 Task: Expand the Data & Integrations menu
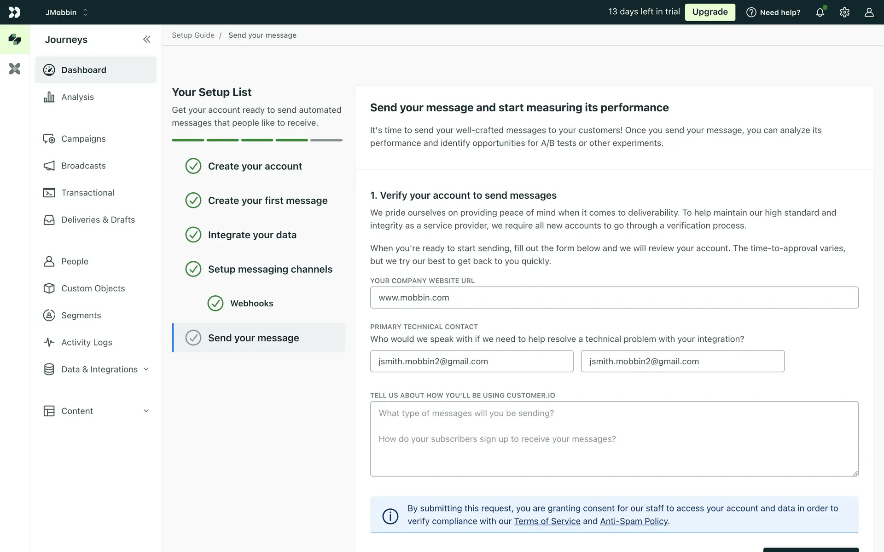146,369
